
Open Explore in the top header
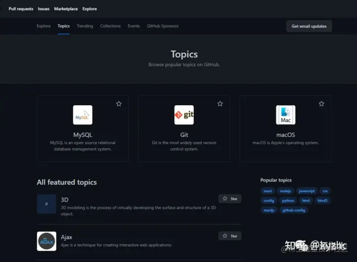(x=89, y=9)
